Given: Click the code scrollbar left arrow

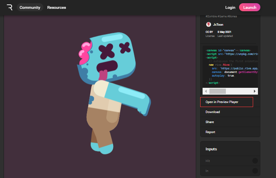Looking at the screenshot, I should coord(206,91).
